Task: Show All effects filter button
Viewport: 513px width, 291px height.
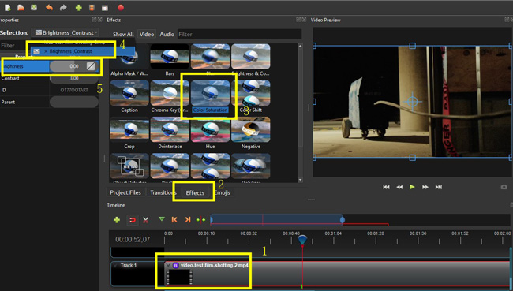Action: click(123, 34)
